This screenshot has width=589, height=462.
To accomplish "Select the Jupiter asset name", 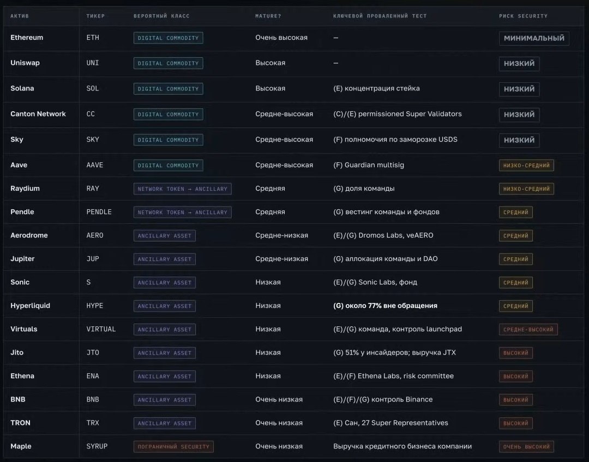I will pyautogui.click(x=22, y=259).
